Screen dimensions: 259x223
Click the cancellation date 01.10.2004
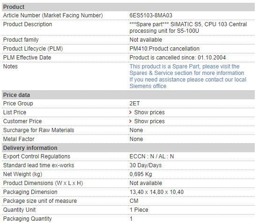212,58
